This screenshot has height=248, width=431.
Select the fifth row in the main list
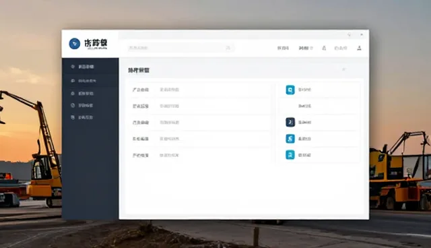pyautogui.click(x=200, y=156)
